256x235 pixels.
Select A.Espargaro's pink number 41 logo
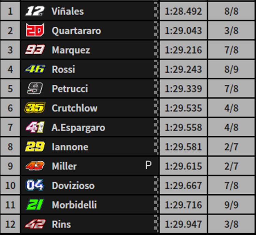[35, 127]
